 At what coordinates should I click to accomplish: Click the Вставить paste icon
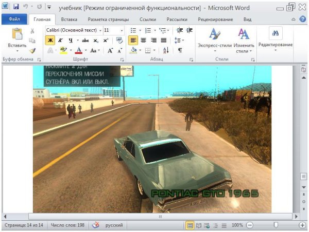(17, 34)
